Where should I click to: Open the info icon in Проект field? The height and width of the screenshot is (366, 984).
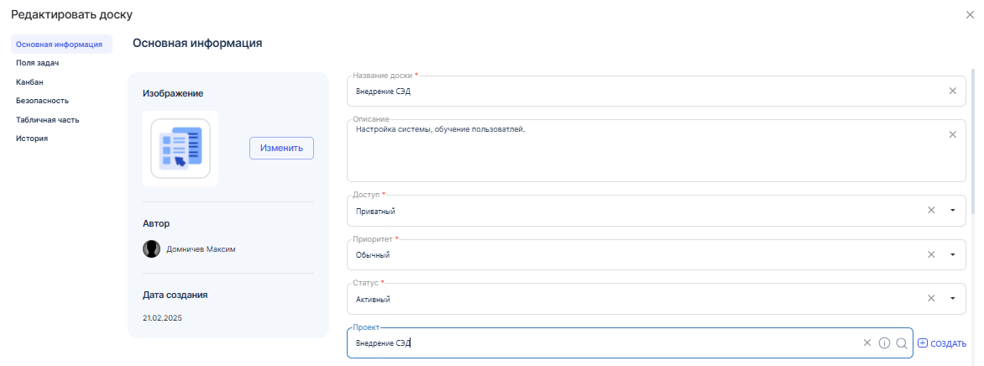[x=884, y=342]
